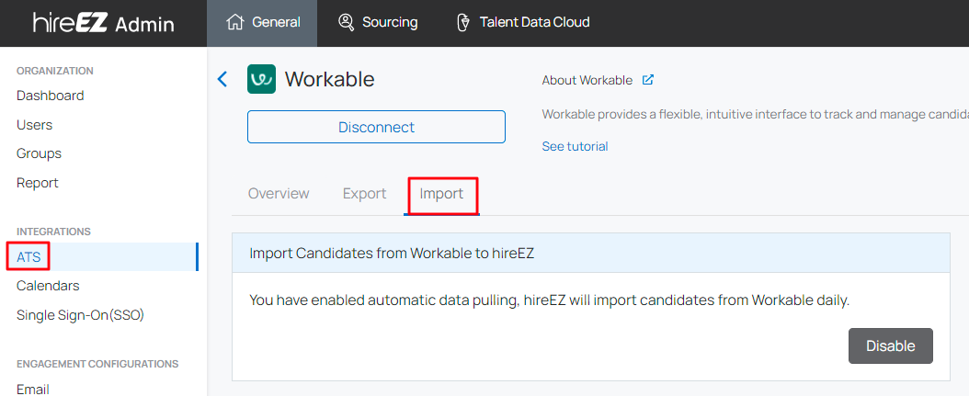This screenshot has height=396, width=969.
Task: Switch to the Export tab
Action: pyautogui.click(x=365, y=193)
